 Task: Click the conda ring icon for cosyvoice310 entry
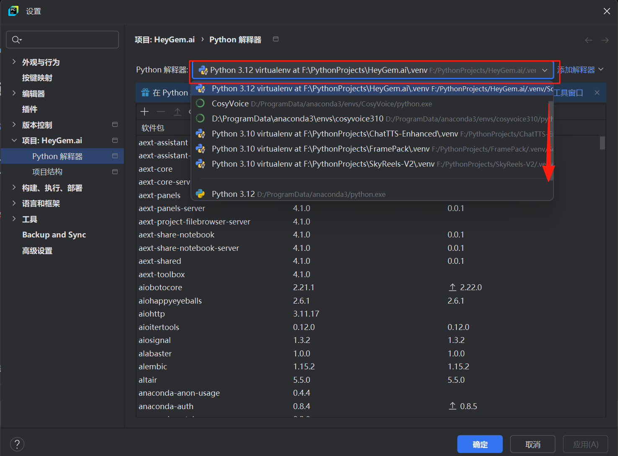[x=201, y=119]
